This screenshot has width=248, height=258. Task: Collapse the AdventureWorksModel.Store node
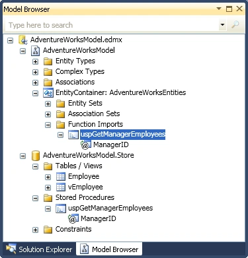pyautogui.click(x=22, y=156)
